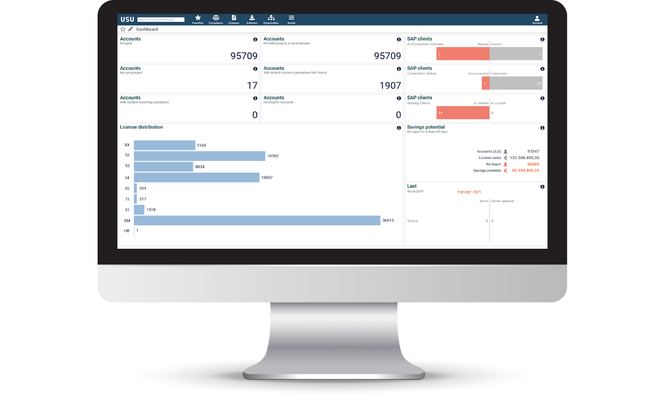This screenshot has height=396, width=664.
Task: Show info for Incomplete Accounts card
Action: coord(399,98)
